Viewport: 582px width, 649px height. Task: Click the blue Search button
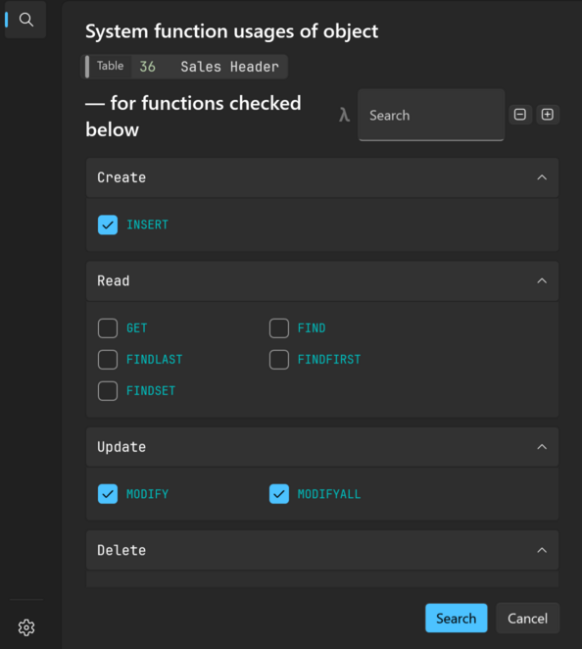click(x=456, y=618)
